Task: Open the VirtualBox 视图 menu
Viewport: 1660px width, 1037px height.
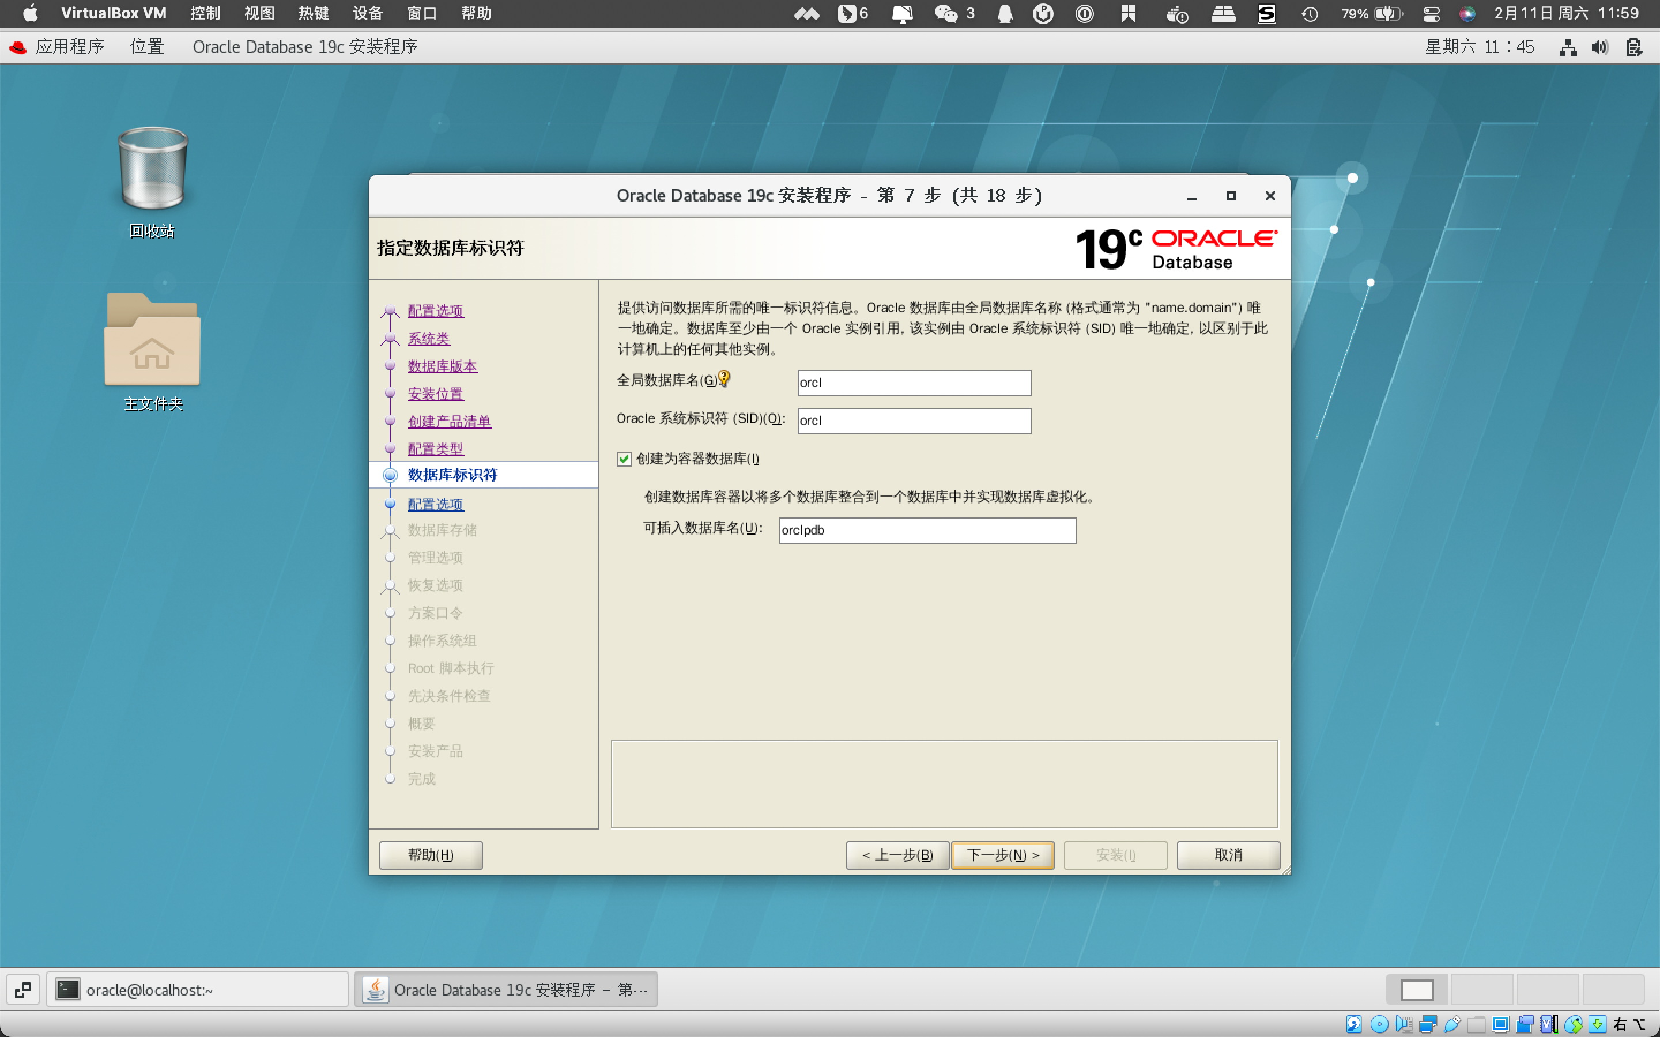Action: [x=259, y=13]
